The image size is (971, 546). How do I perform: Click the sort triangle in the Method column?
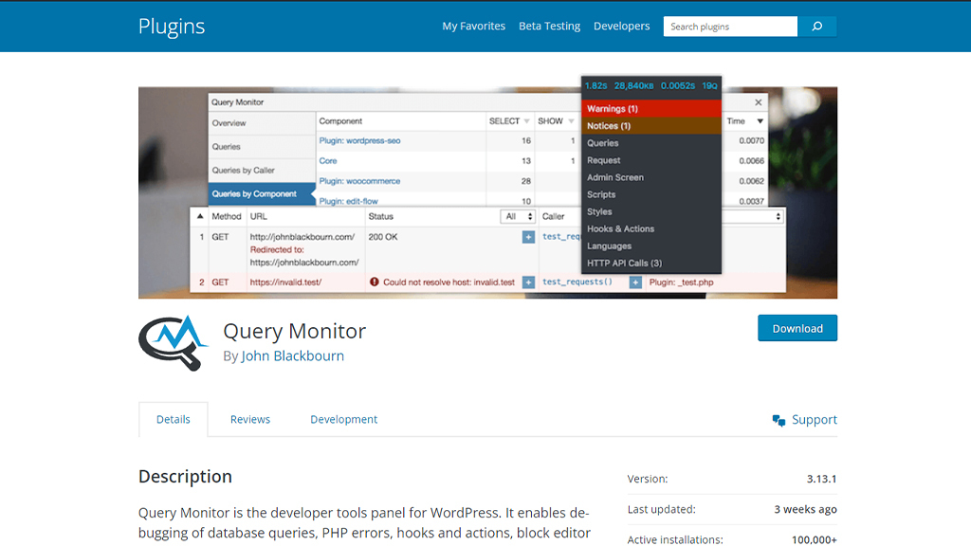tap(199, 216)
